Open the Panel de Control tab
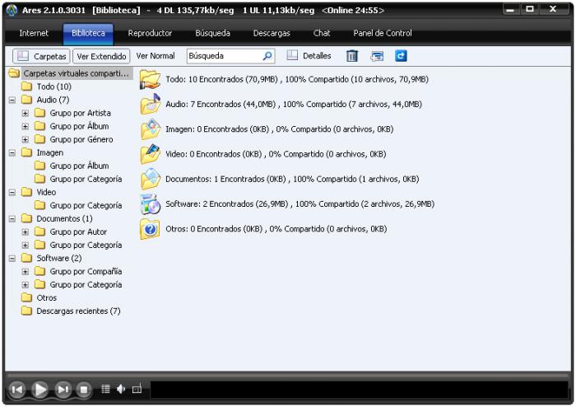 (x=383, y=33)
